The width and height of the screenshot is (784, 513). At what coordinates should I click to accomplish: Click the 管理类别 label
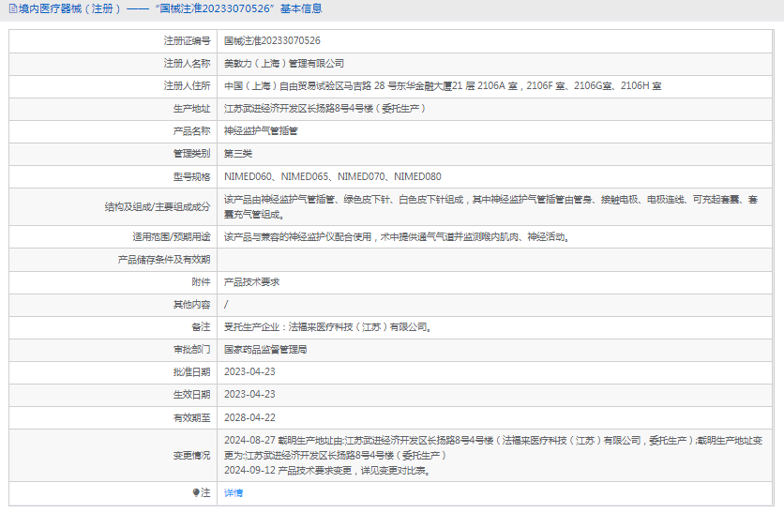point(191,154)
